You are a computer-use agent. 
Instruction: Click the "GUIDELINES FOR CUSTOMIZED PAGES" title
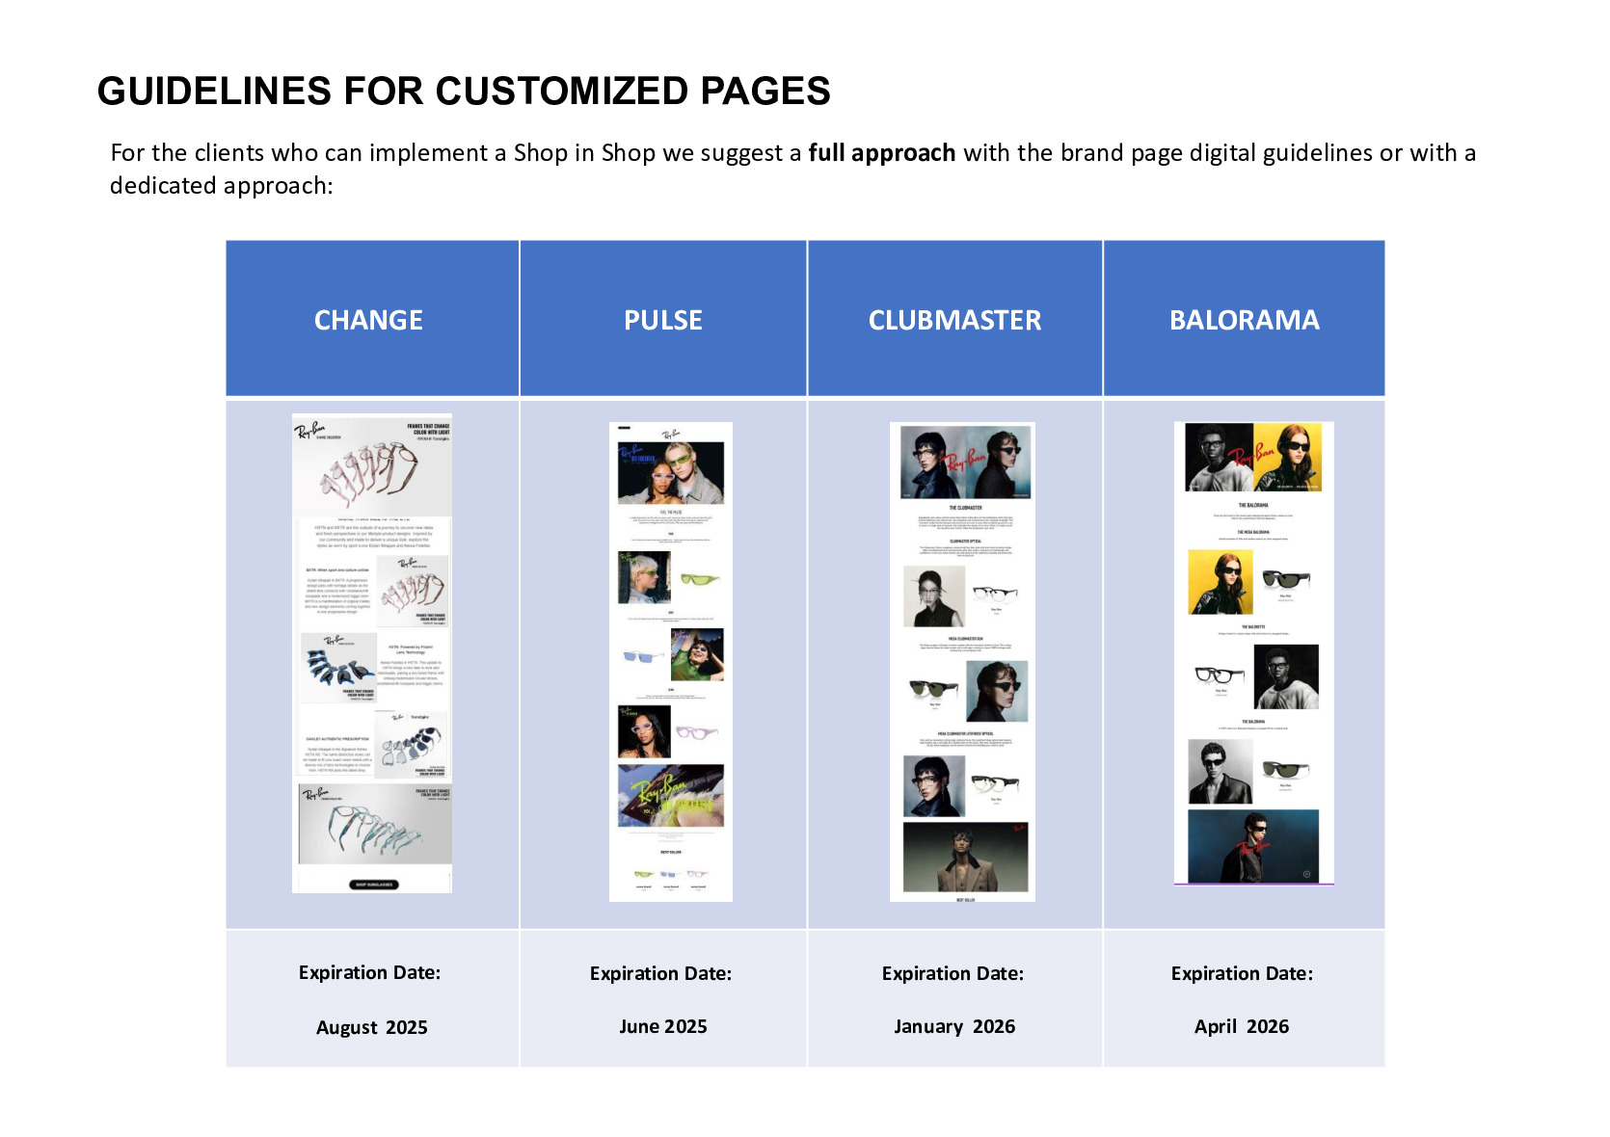(464, 92)
